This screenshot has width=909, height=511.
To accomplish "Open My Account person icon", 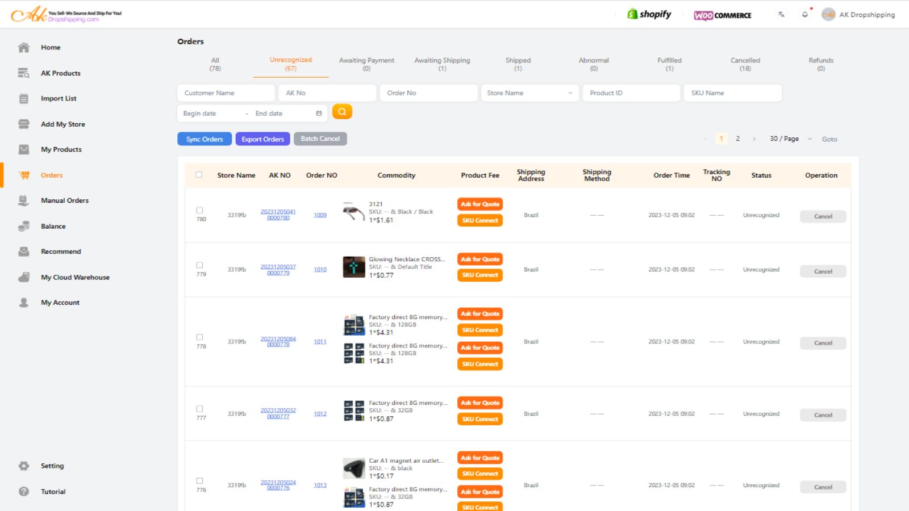I will pos(24,303).
